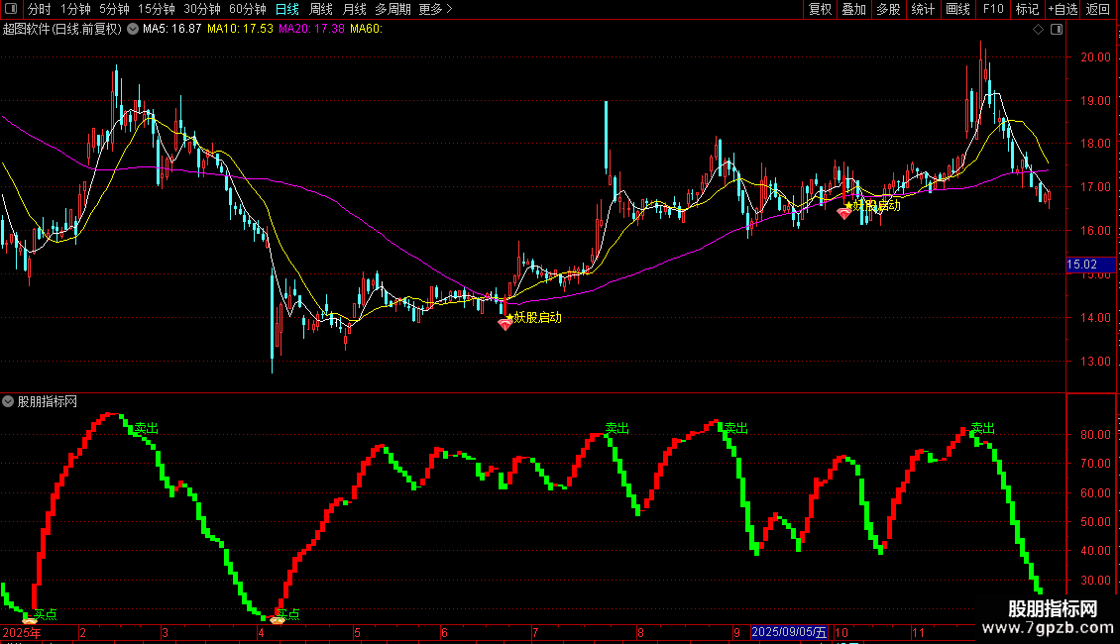Switch to the 60分钟 timeframe

(248, 9)
